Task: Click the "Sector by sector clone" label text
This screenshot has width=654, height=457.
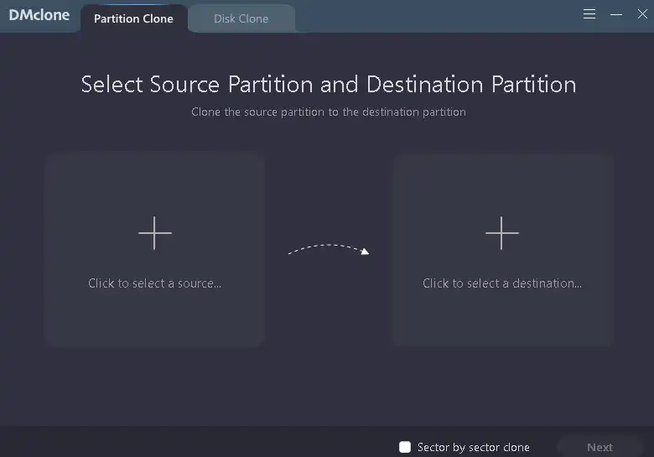Action: point(473,447)
